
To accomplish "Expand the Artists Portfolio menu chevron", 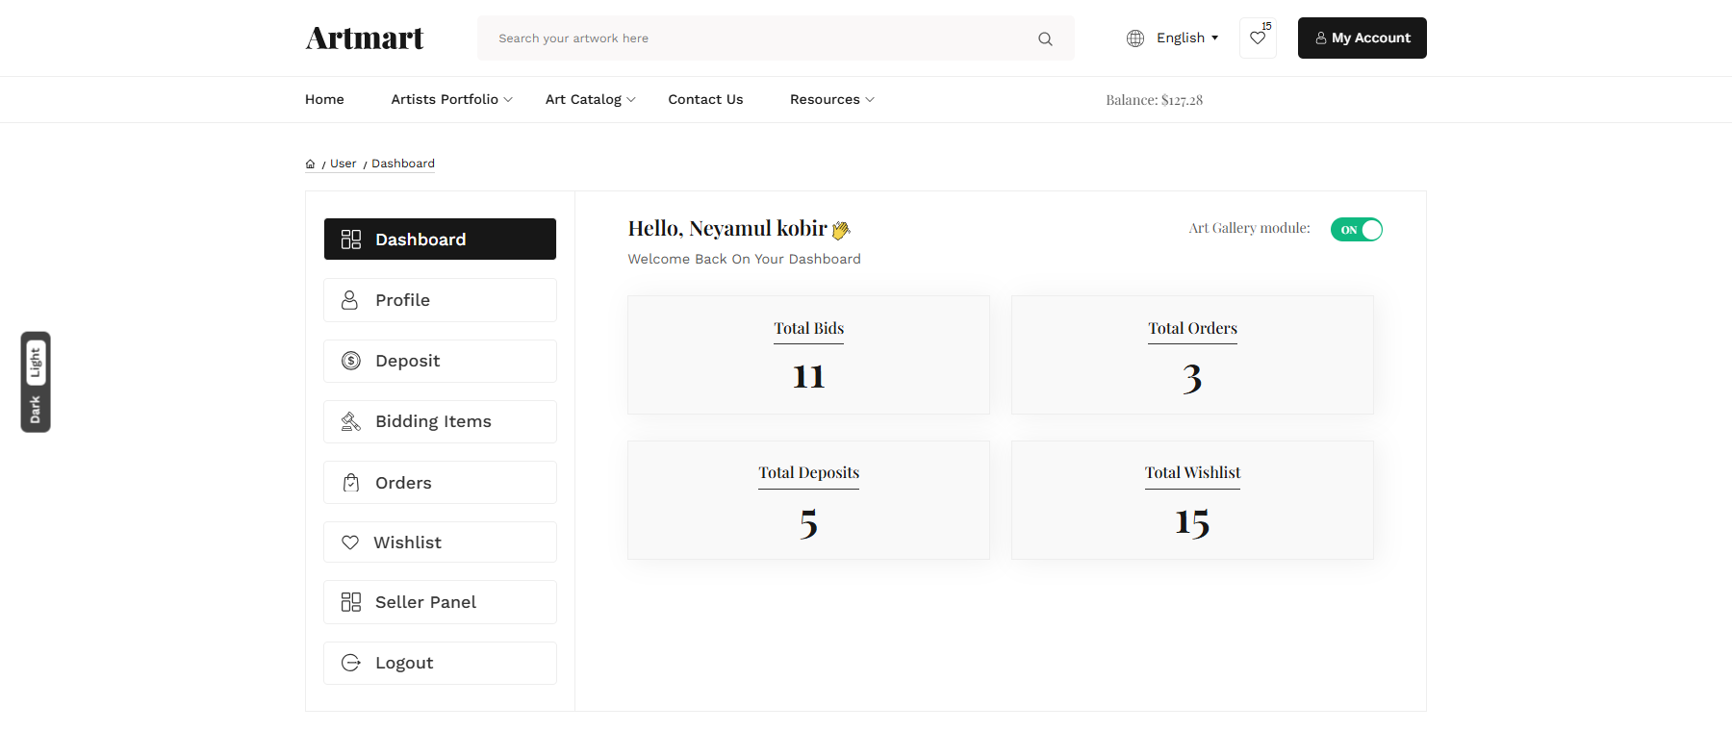I will click(508, 100).
